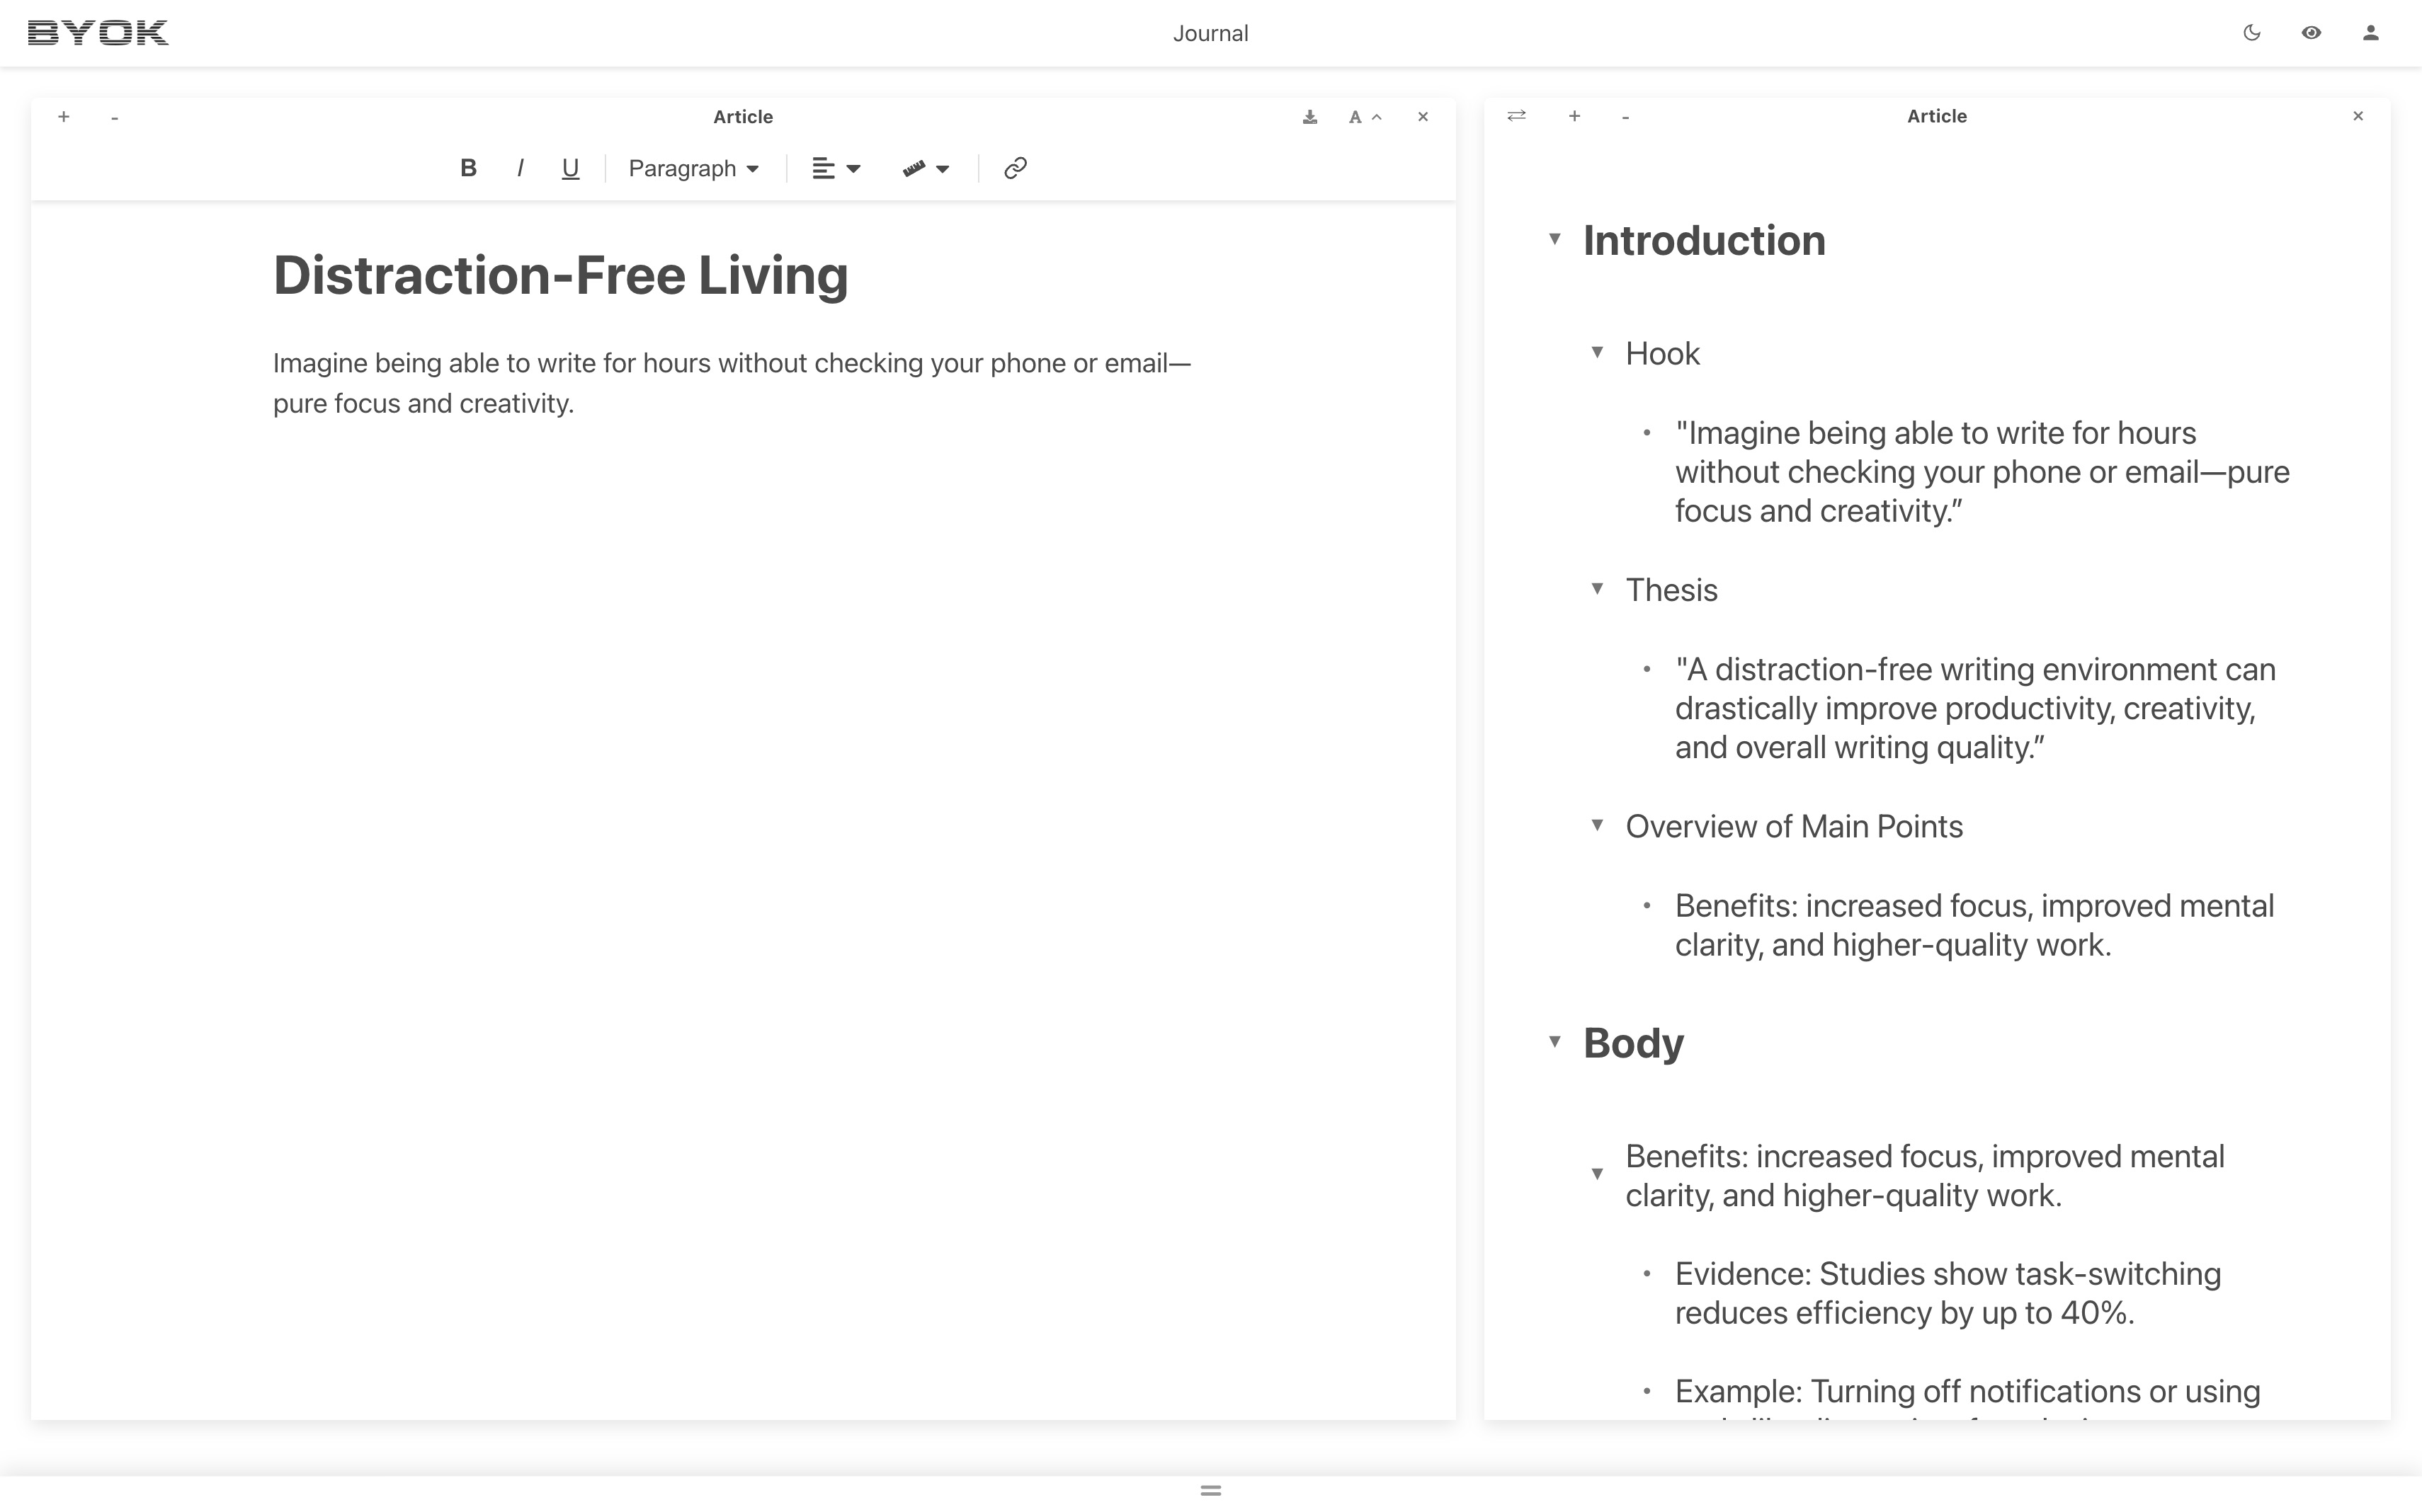Screen dimensions: 2422x1512
Task: Click the right panel Article title
Action: [1935, 116]
